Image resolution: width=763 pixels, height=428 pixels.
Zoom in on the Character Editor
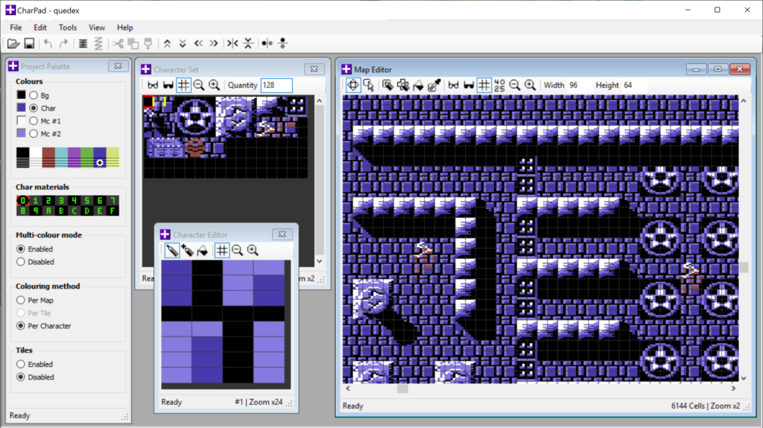pos(253,251)
